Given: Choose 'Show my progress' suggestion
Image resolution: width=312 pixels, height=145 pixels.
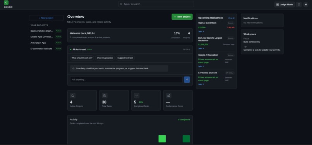Looking at the screenshot, I should tap(105, 58).
